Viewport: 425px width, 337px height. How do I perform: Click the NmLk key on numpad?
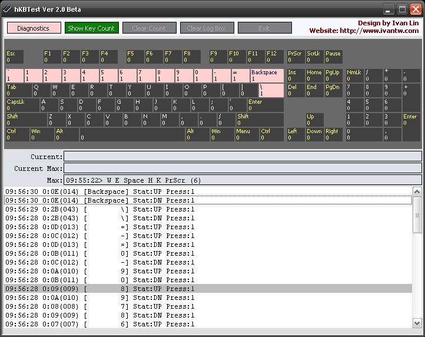tap(354, 75)
